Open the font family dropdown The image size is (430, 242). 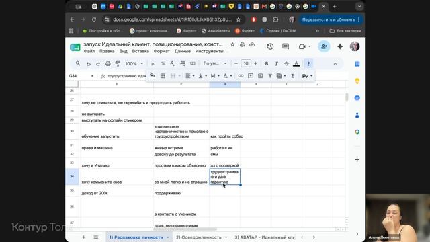[215, 63]
